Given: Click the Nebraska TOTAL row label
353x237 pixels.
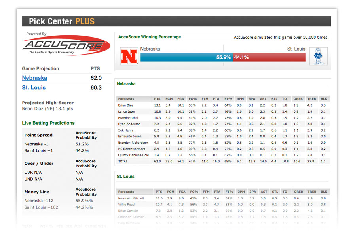Looking at the screenshot, I should click(x=123, y=161).
